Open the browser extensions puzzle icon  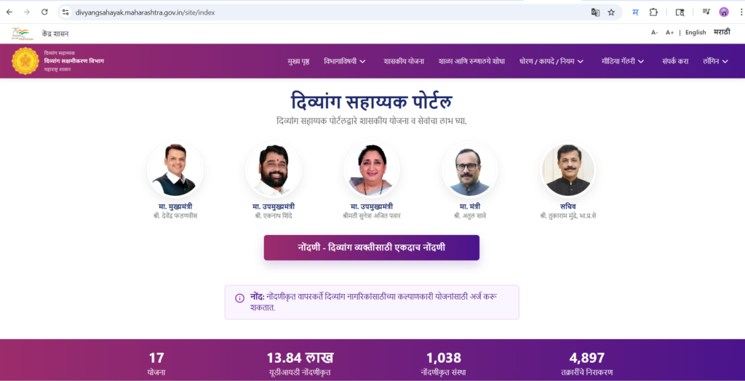653,12
